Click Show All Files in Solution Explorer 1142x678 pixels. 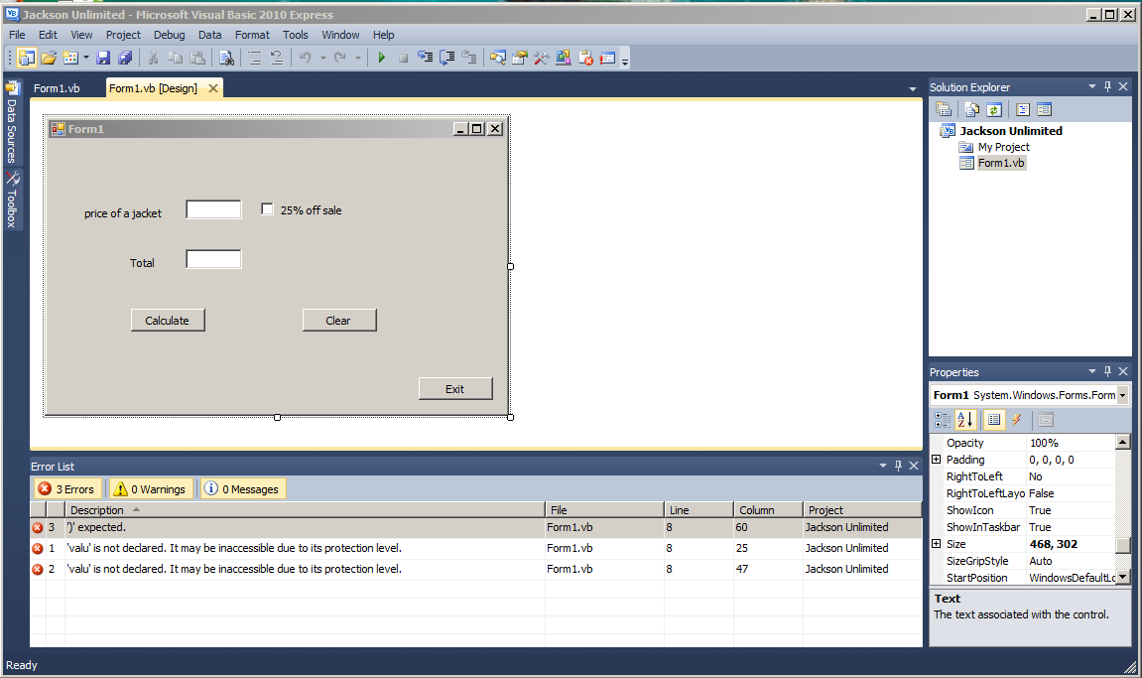[x=972, y=109]
